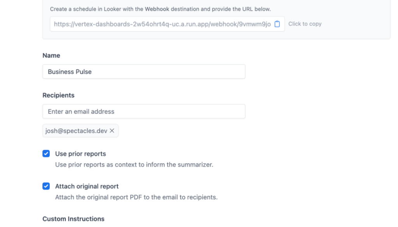Image resolution: width=398 pixels, height=227 pixels.
Task: Select the josh@spectacles.dev recipient chip
Action: pos(76,131)
